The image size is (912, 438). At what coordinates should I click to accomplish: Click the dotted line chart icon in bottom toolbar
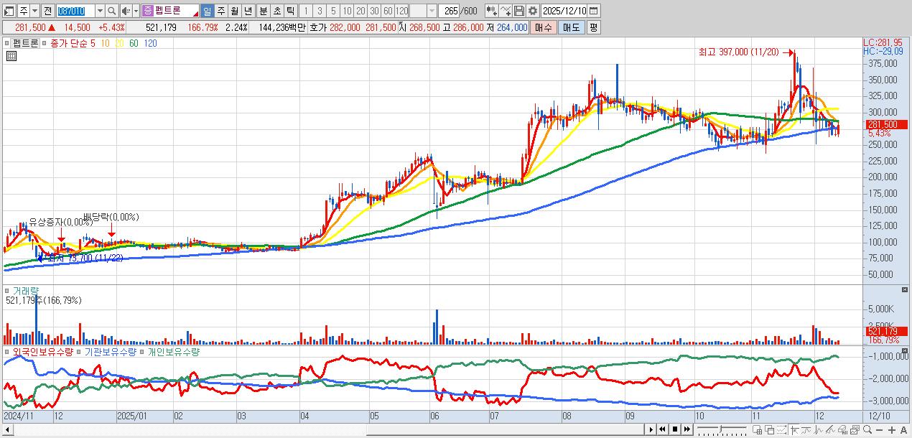point(781,429)
